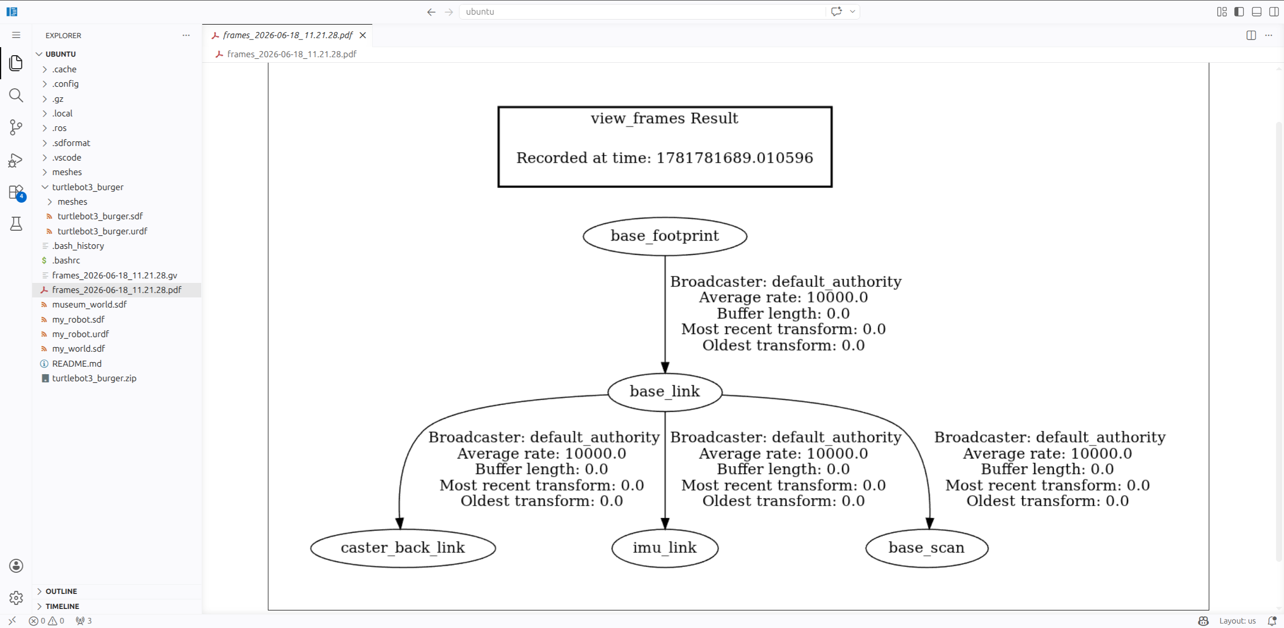The width and height of the screenshot is (1284, 628).
Task: Collapse the turtlebot3_burger folder
Action: tap(117, 187)
